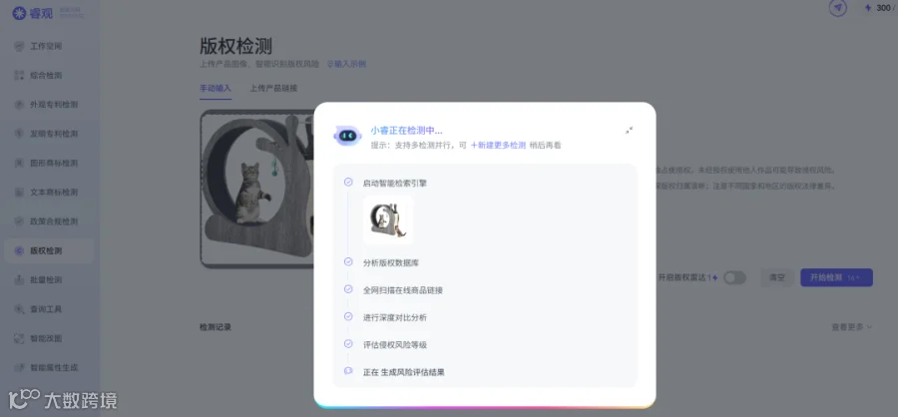Select the 手动输入 tab
Screen dimensions: 898x417
[216, 88]
